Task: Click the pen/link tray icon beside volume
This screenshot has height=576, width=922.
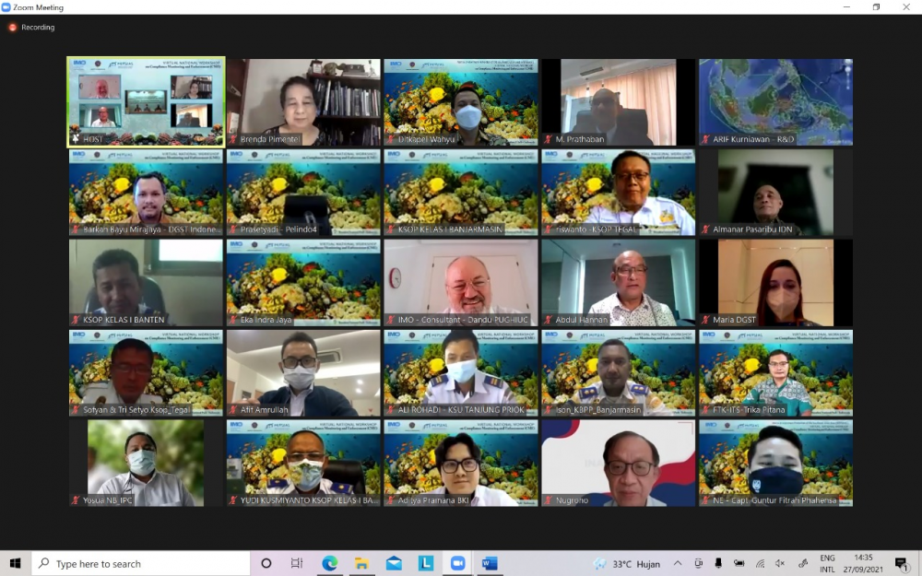Action: point(802,563)
